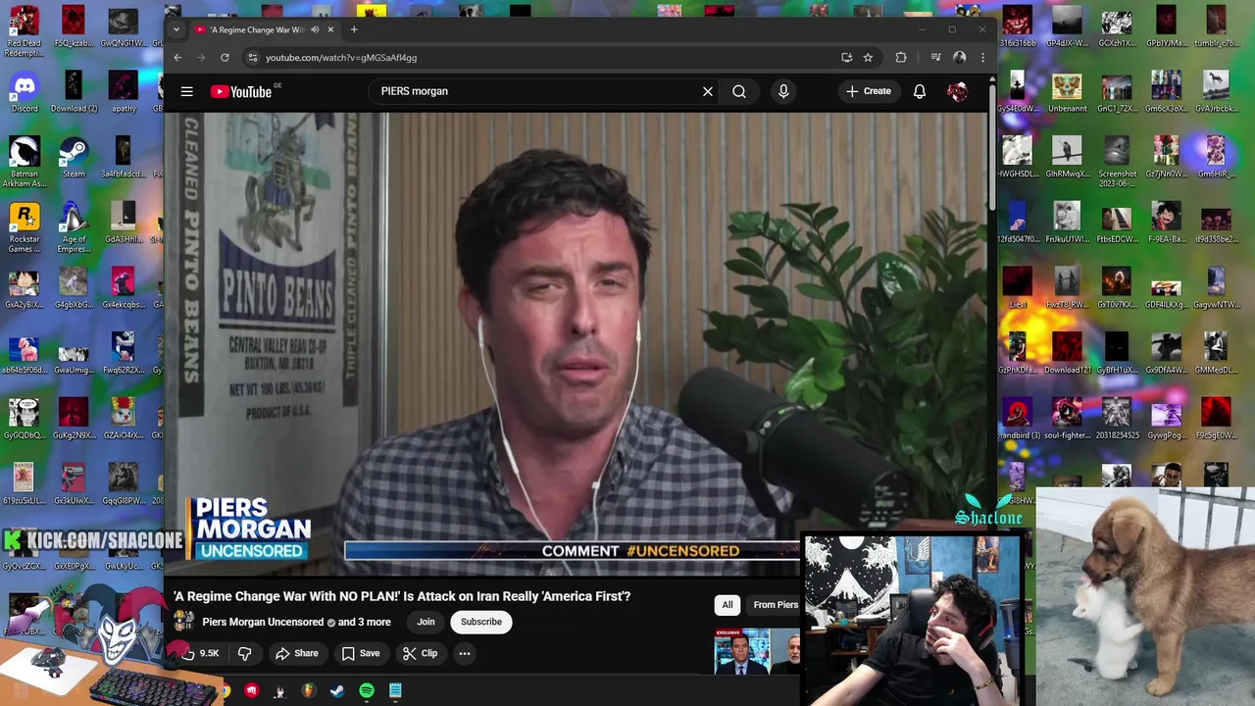Screen dimensions: 1255x706
Task: Click the Chrome install app icon in address bar
Action: tap(846, 58)
